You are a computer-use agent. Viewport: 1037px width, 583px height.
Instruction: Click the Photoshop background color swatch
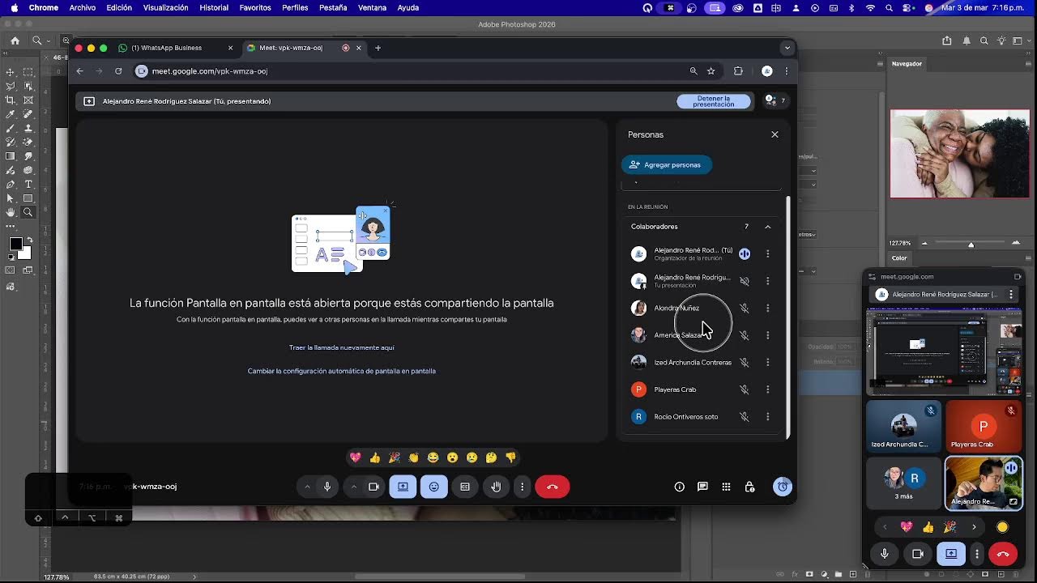[24, 253]
